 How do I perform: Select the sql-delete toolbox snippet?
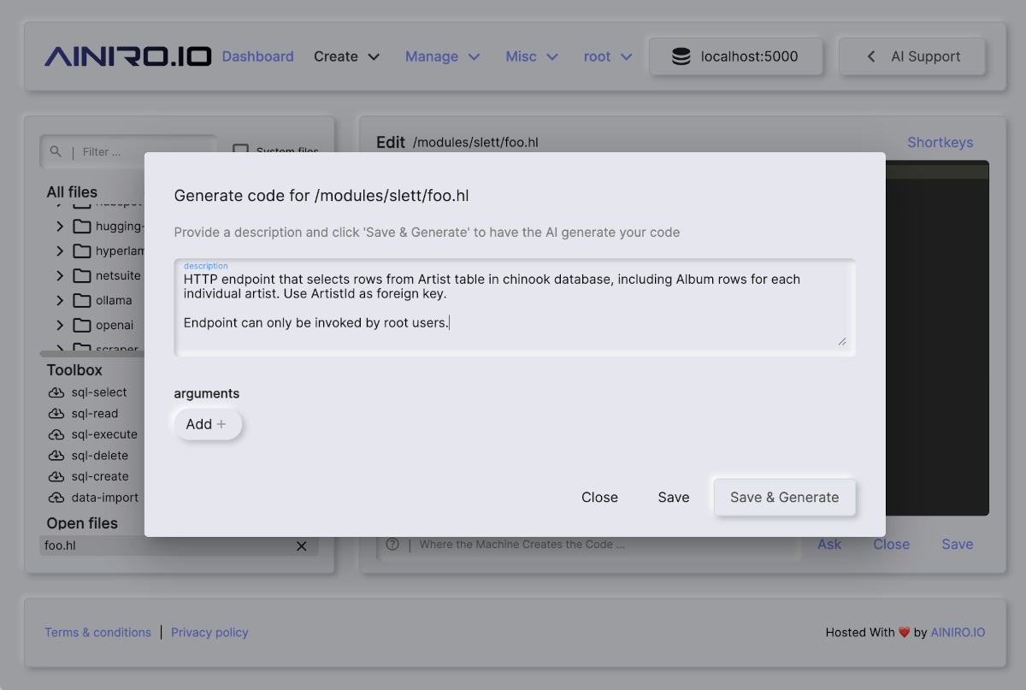(100, 456)
